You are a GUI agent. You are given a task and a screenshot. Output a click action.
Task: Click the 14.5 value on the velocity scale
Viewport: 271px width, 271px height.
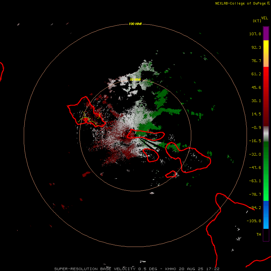256,114
